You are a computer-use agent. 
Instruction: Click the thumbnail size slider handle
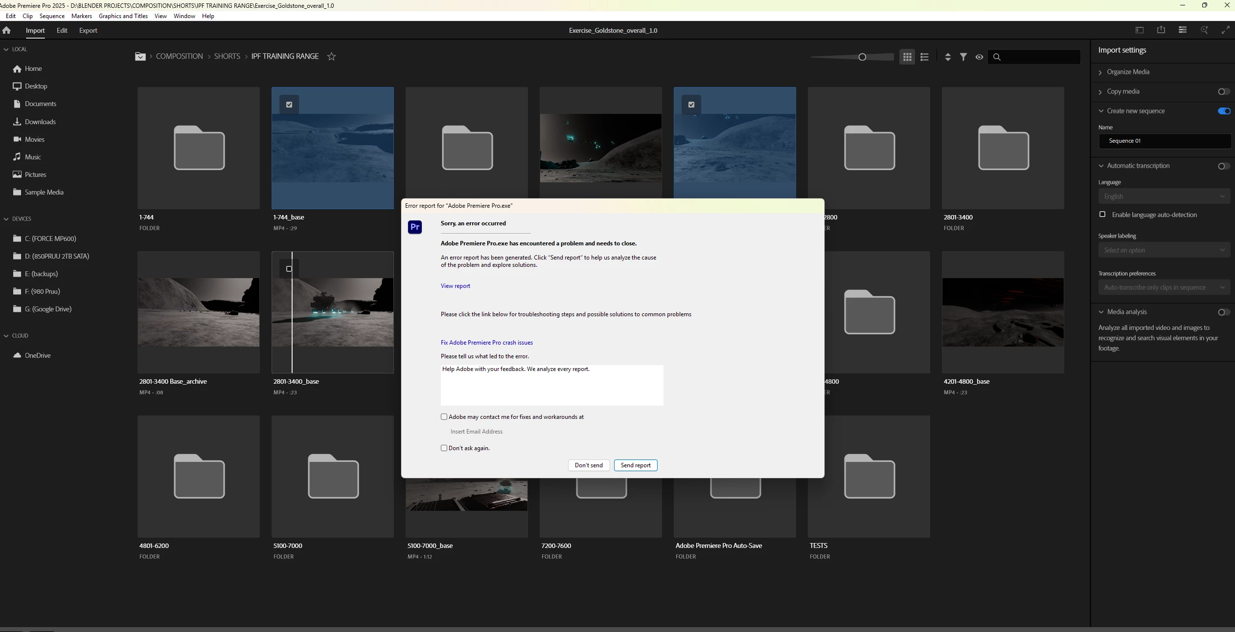(x=862, y=57)
